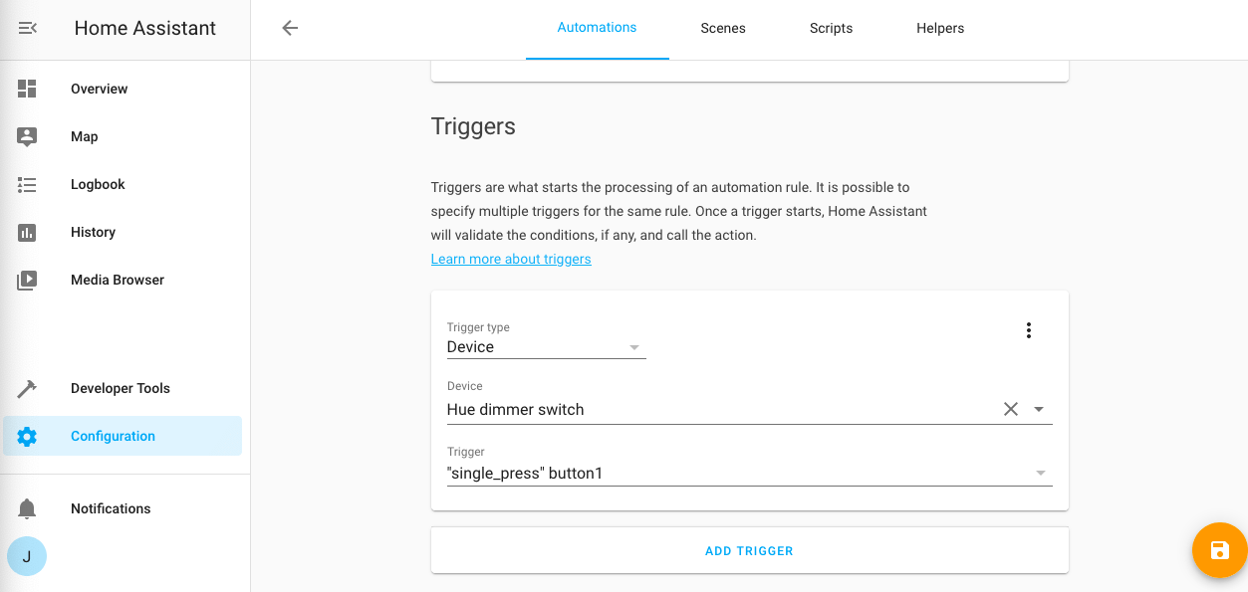Click the History chart icon

click(x=27, y=232)
